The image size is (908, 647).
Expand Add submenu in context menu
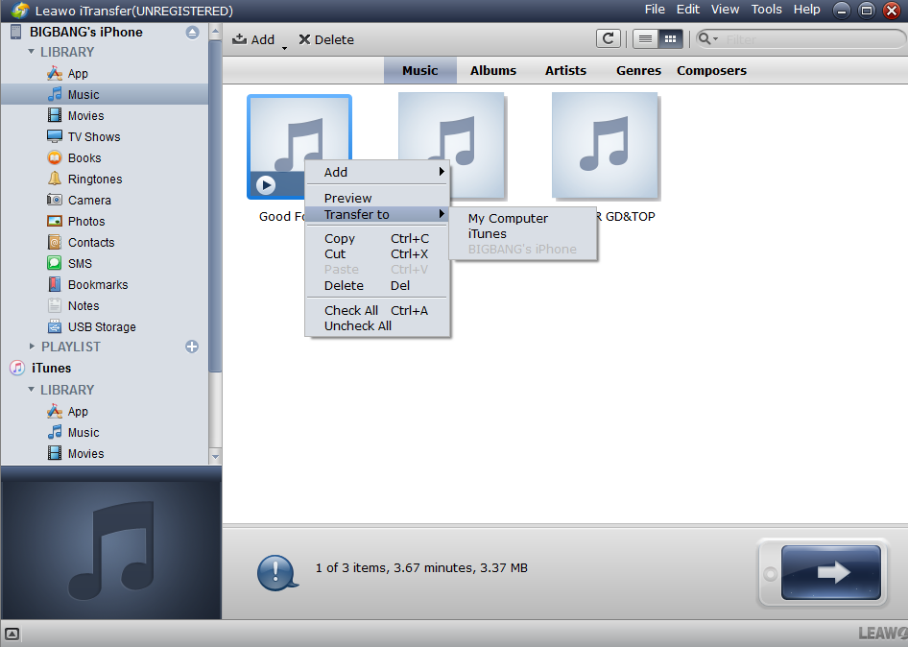377,172
